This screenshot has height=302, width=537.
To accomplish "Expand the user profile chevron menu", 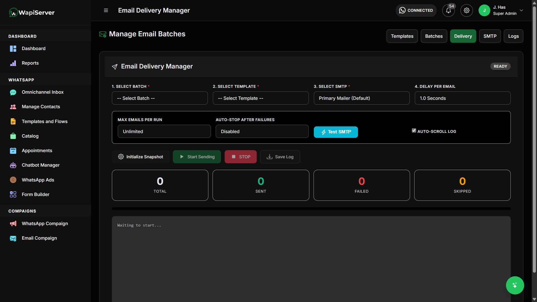I will point(521,10).
